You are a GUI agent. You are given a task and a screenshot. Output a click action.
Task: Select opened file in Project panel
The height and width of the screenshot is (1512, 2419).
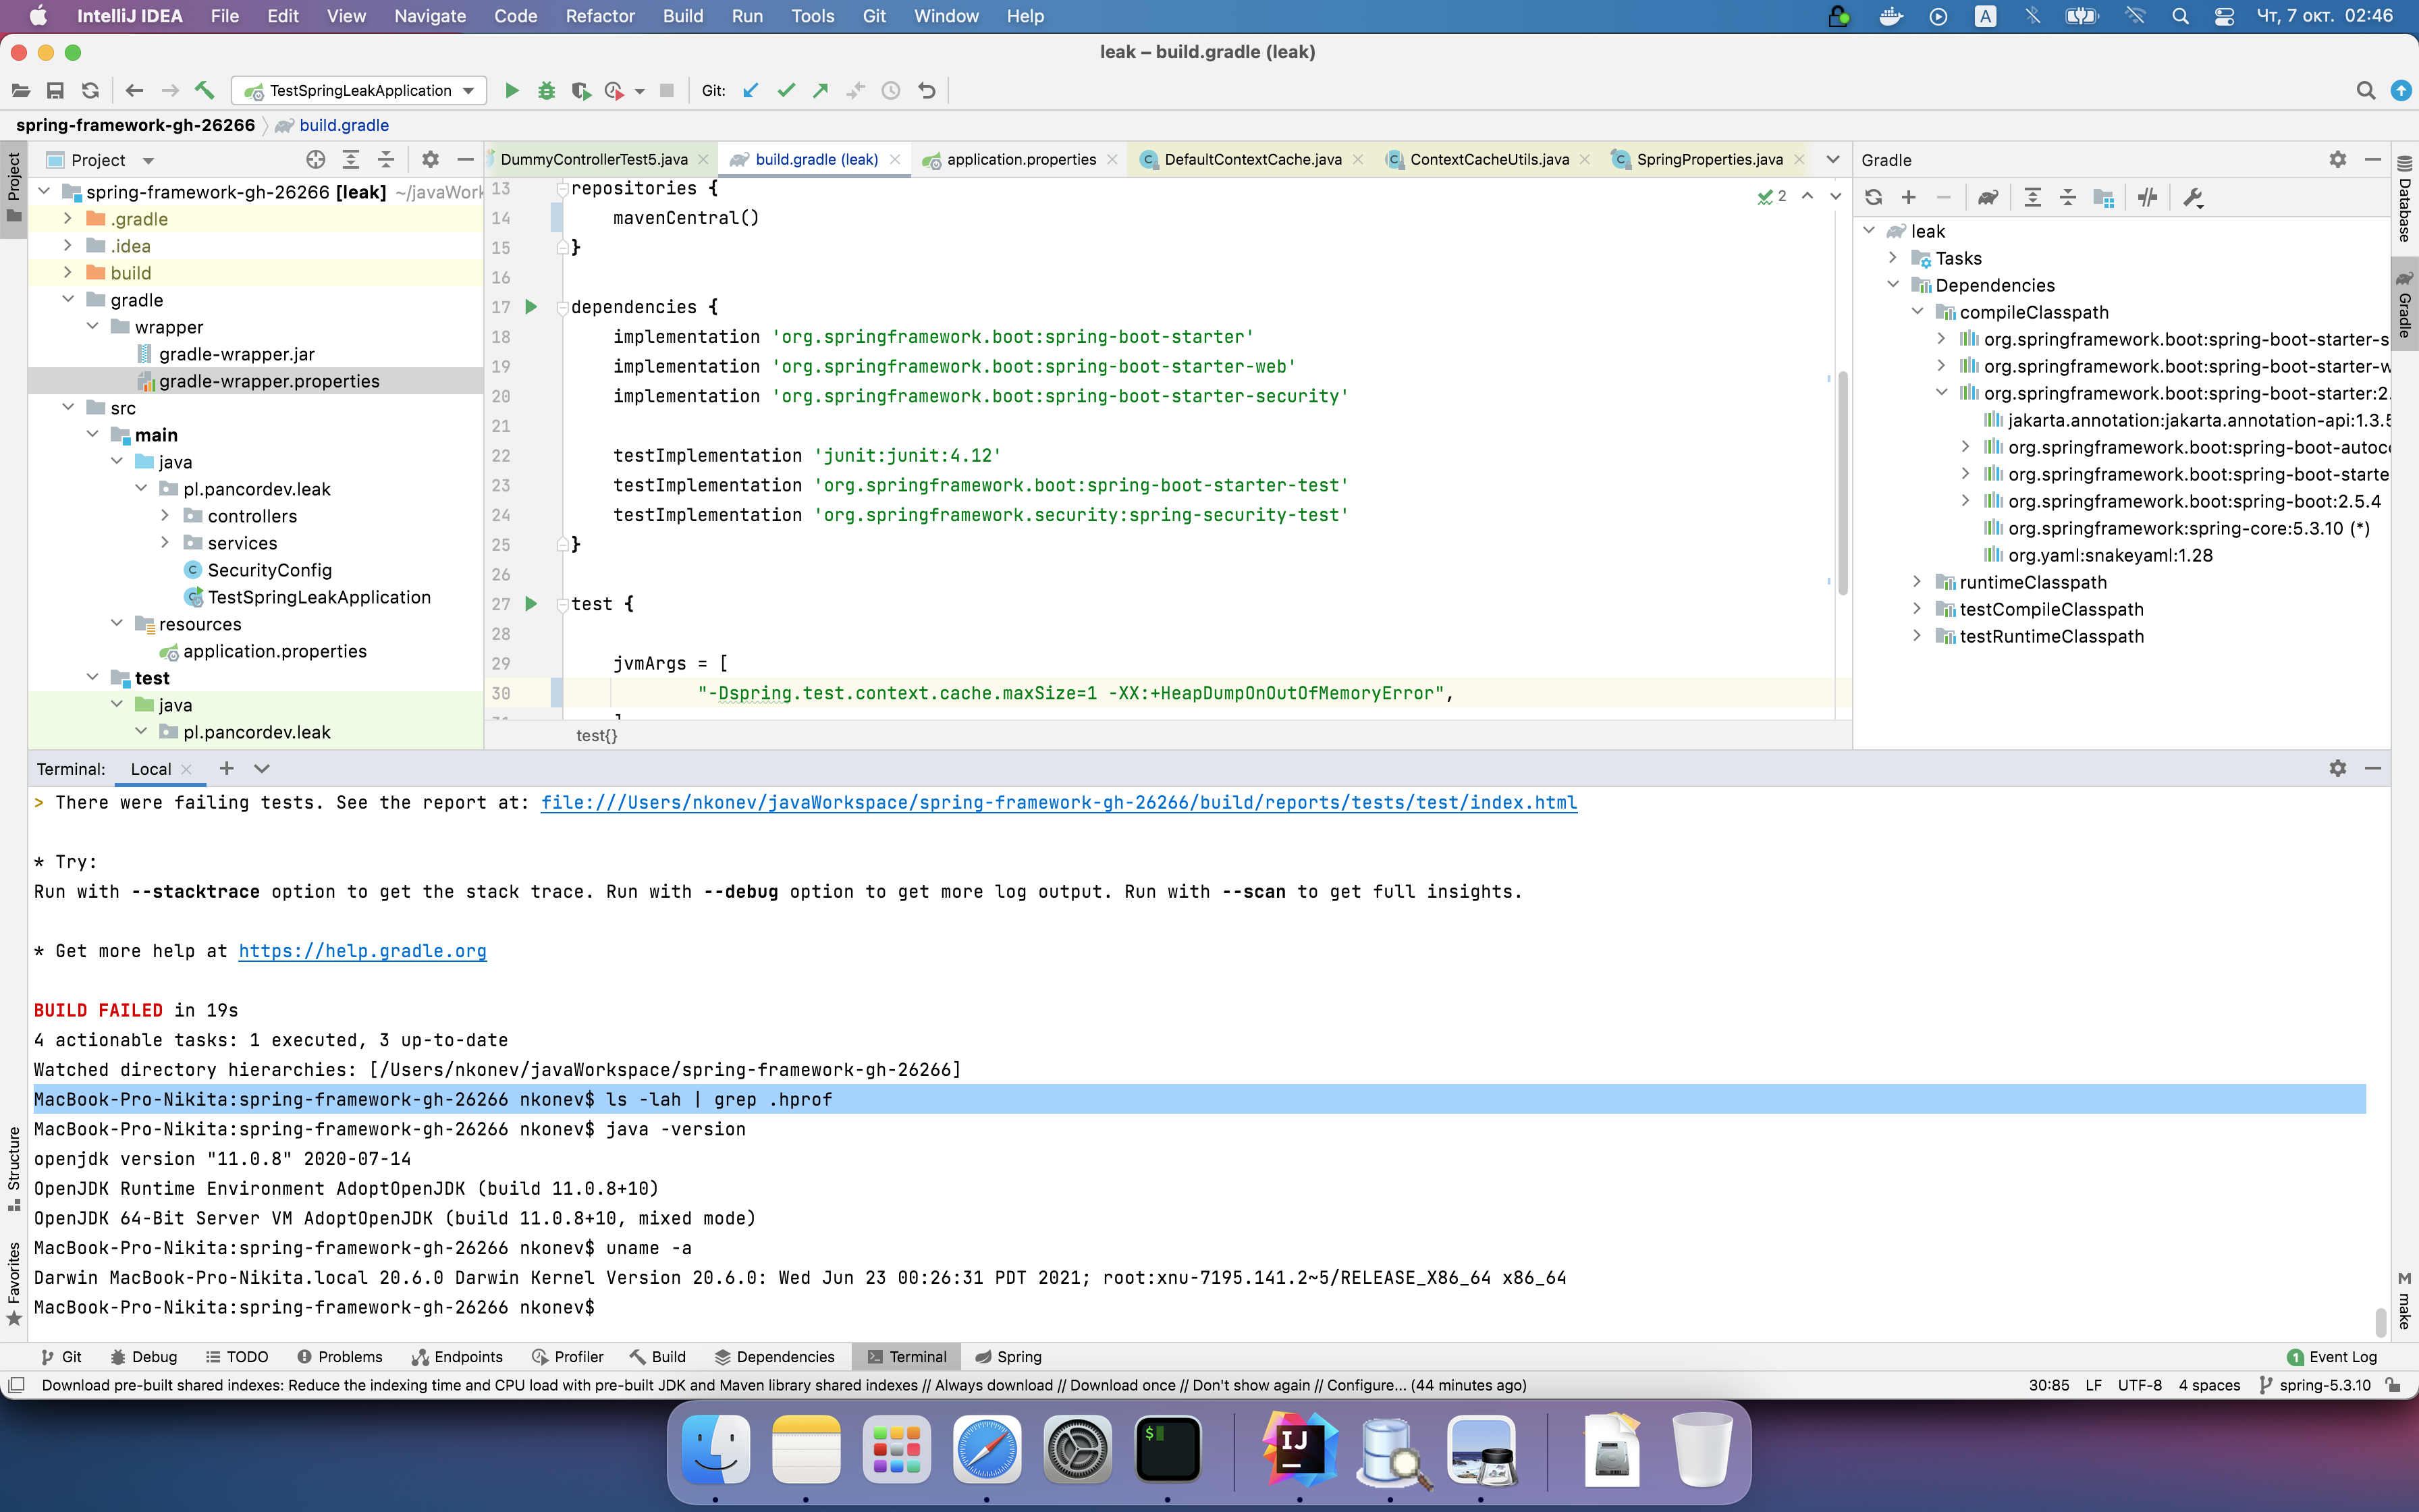pos(316,160)
